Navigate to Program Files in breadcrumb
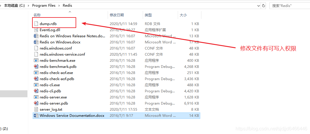The image size is (310, 134). 44,6
